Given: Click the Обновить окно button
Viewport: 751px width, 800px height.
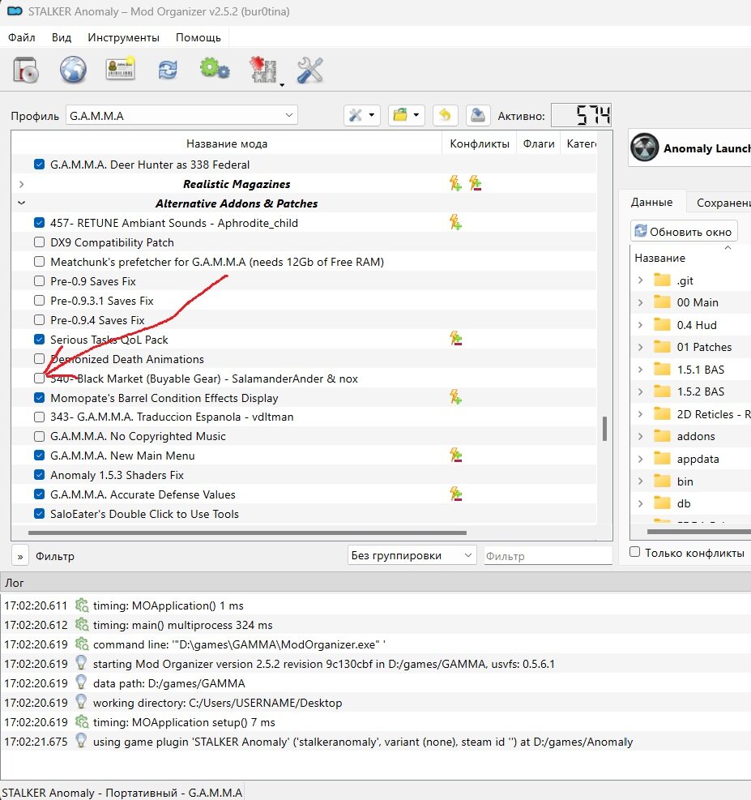Looking at the screenshot, I should pos(685,231).
